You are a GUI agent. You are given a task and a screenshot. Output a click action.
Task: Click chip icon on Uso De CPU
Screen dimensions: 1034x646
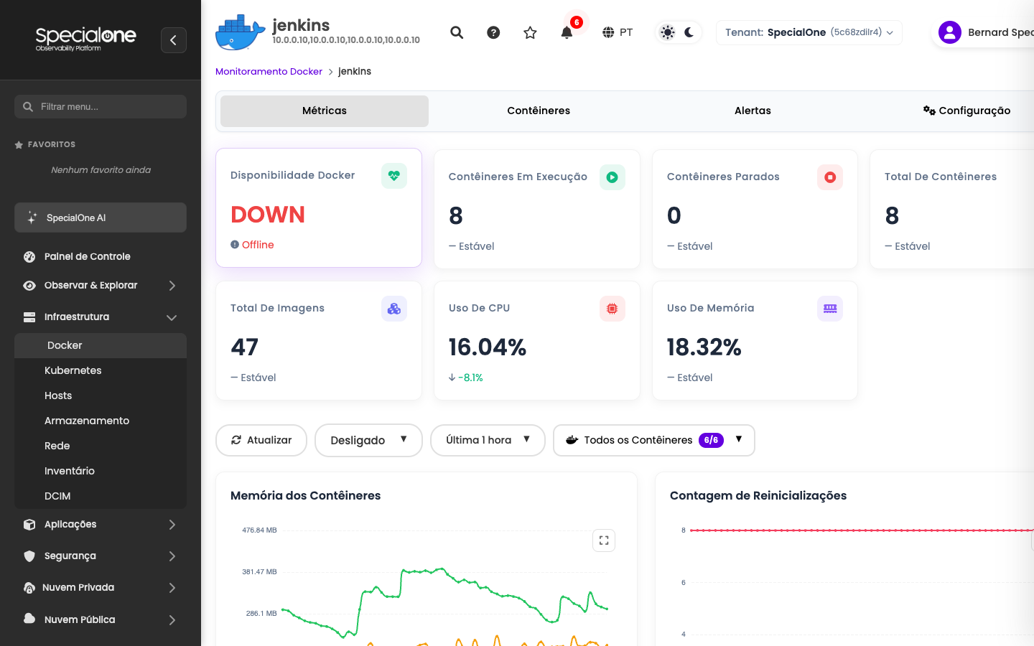click(x=613, y=309)
